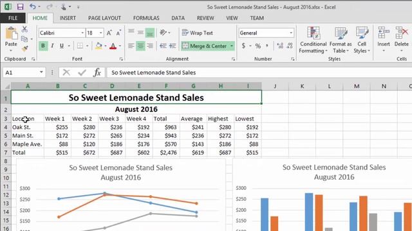
Task: Click the Insert Function fx icon
Action: [x=97, y=73]
